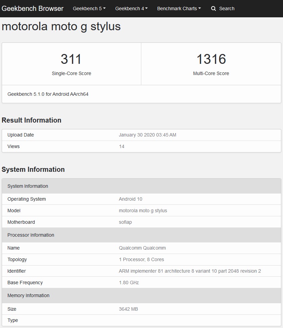
Task: Click the Result Information heading
Action: point(32,120)
